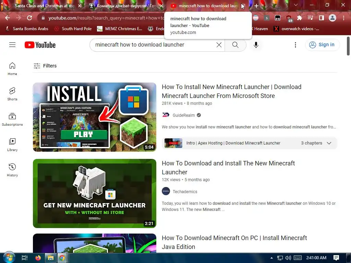Viewport: 351px width, 263px height.
Task: Run the search with the magnifier button
Action: [x=235, y=45]
